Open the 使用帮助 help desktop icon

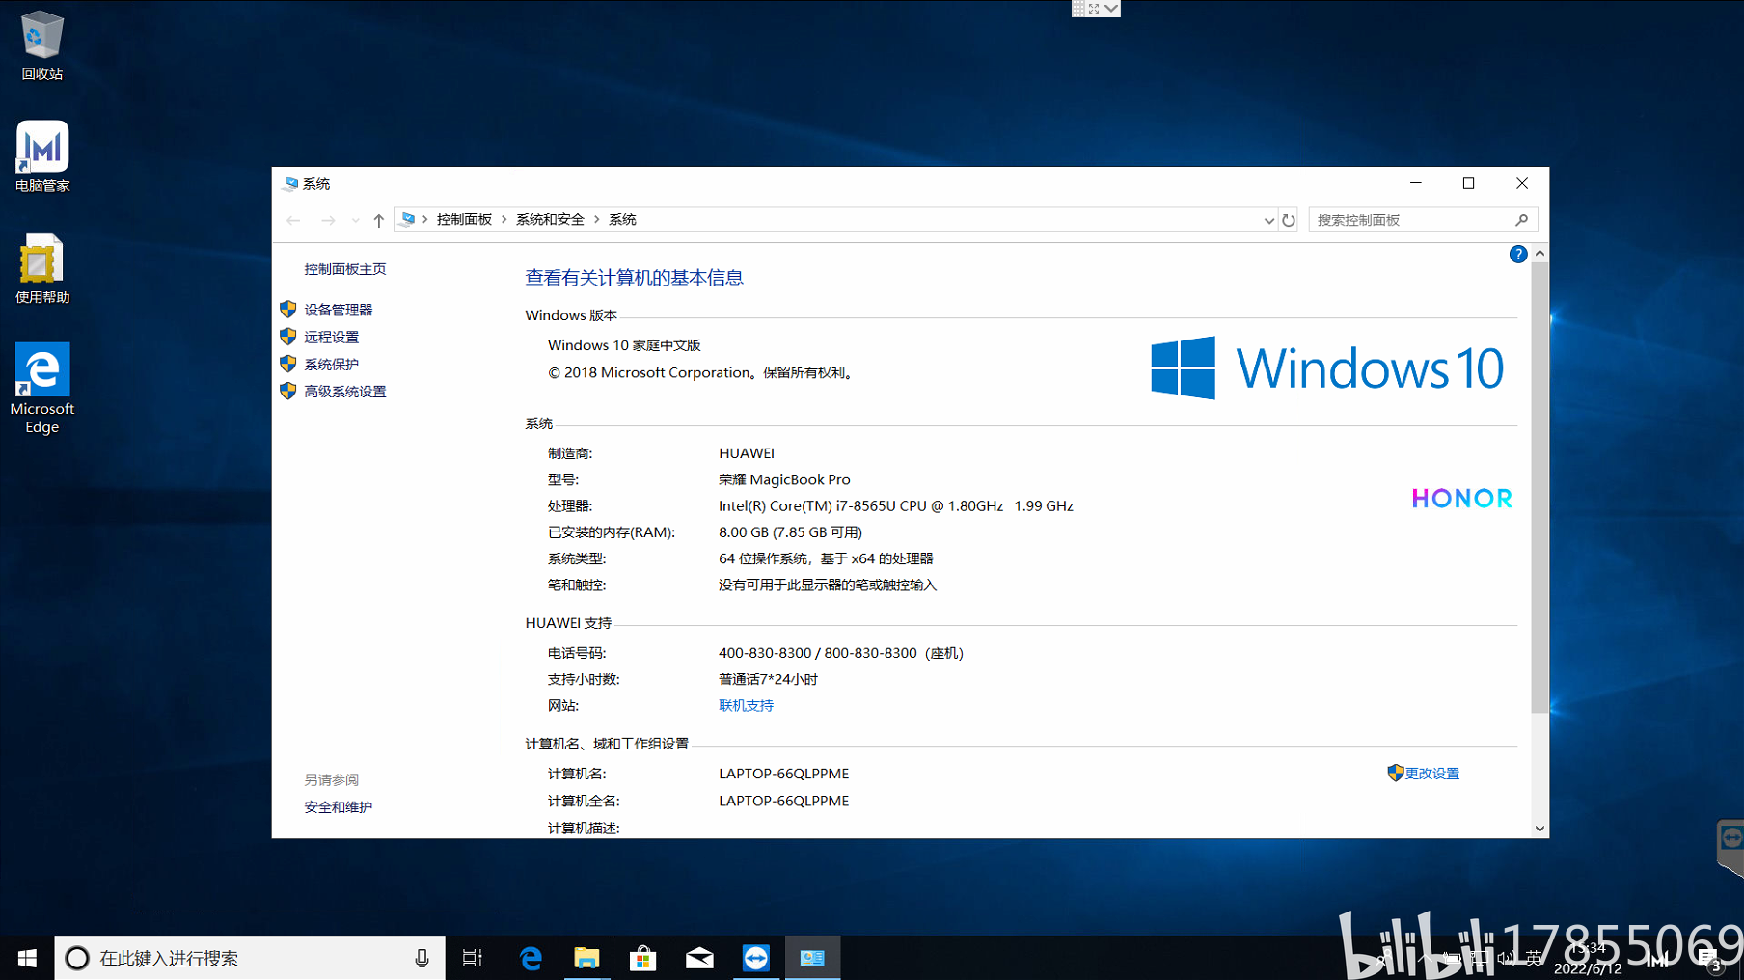pos(42,269)
